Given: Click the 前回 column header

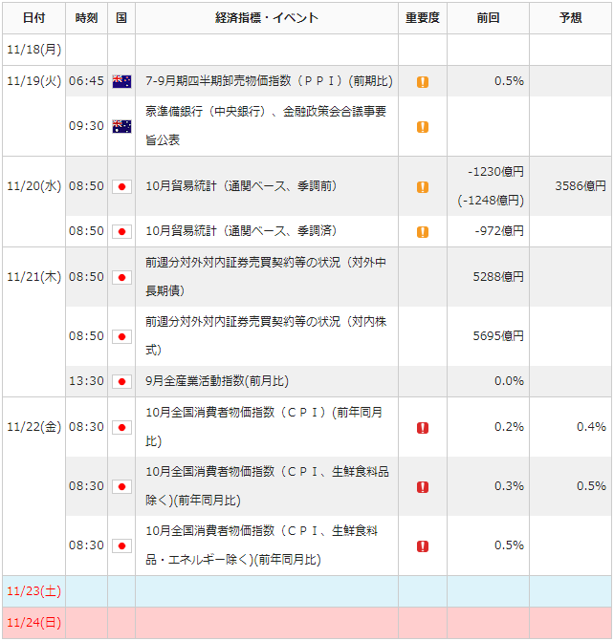Looking at the screenshot, I should [488, 18].
